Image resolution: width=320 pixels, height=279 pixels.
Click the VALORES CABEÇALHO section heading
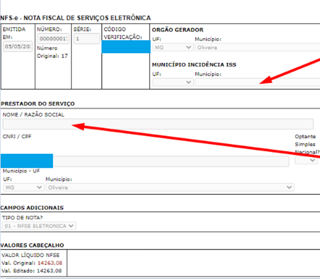tap(32, 245)
